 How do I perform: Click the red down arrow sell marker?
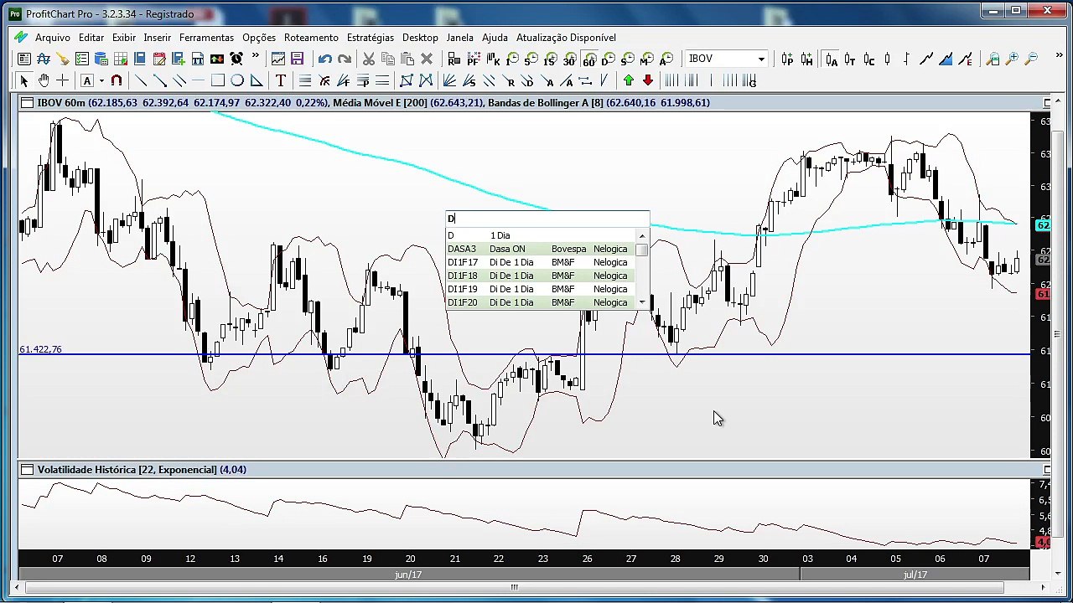pyautogui.click(x=648, y=80)
